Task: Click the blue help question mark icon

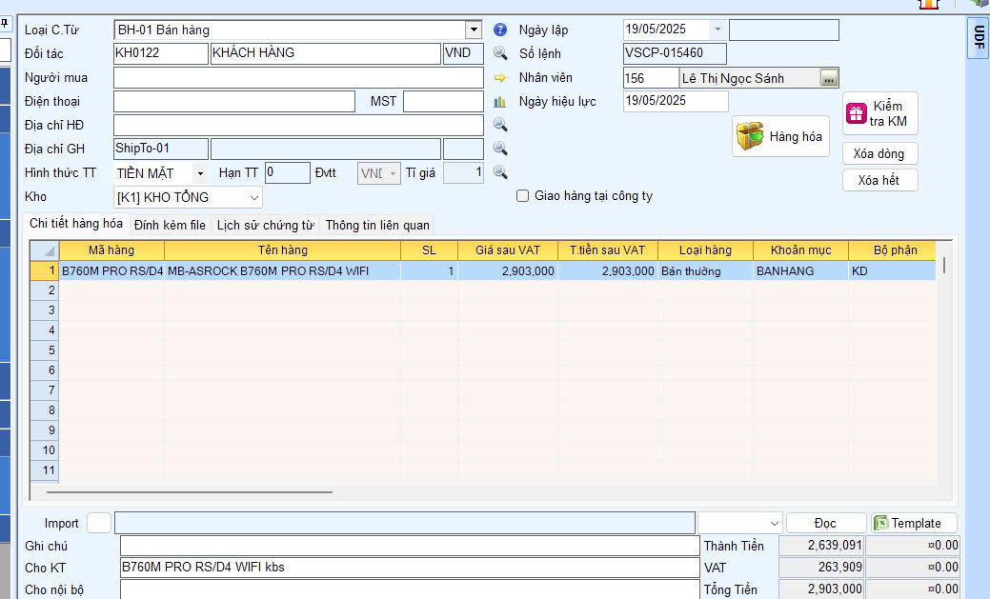Action: [500, 30]
